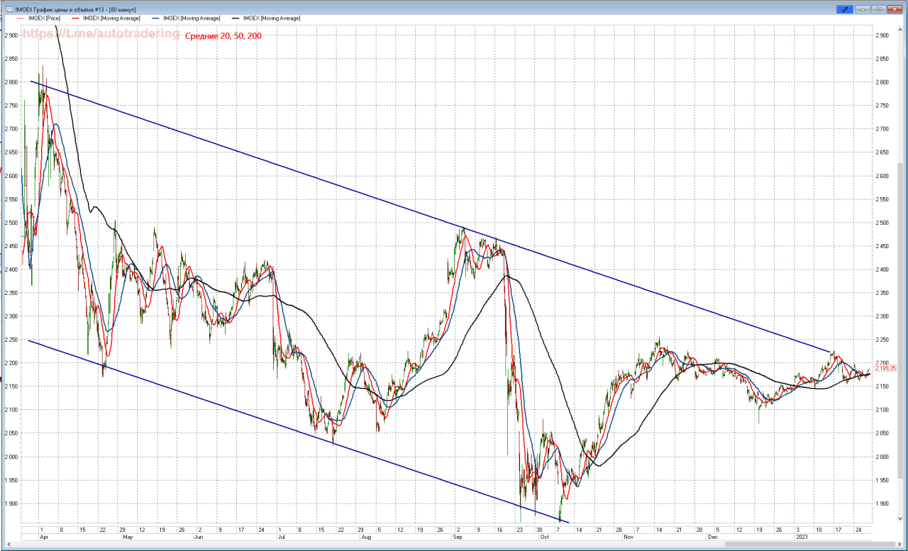This screenshot has height=551, width=908.
Task: Click the vertical scrollbar thumb
Action: pos(902,319)
